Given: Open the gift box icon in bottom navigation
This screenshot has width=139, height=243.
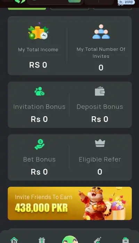Looking at the screenshot, I should (x=42, y=240).
